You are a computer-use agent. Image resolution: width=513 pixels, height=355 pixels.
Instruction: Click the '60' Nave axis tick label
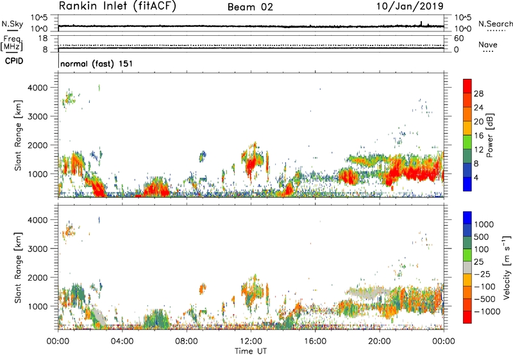459,38
